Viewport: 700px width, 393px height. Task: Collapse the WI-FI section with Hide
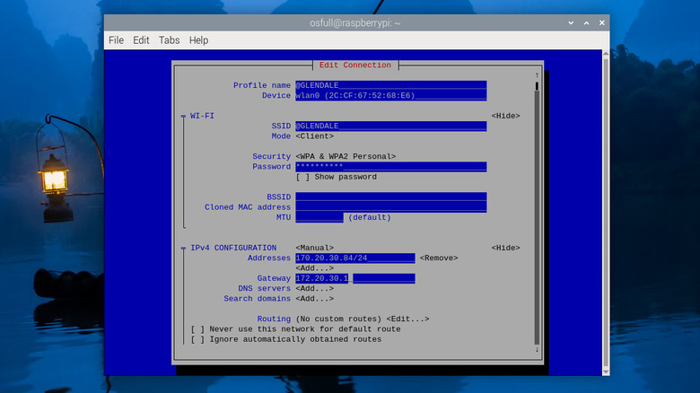pos(504,116)
